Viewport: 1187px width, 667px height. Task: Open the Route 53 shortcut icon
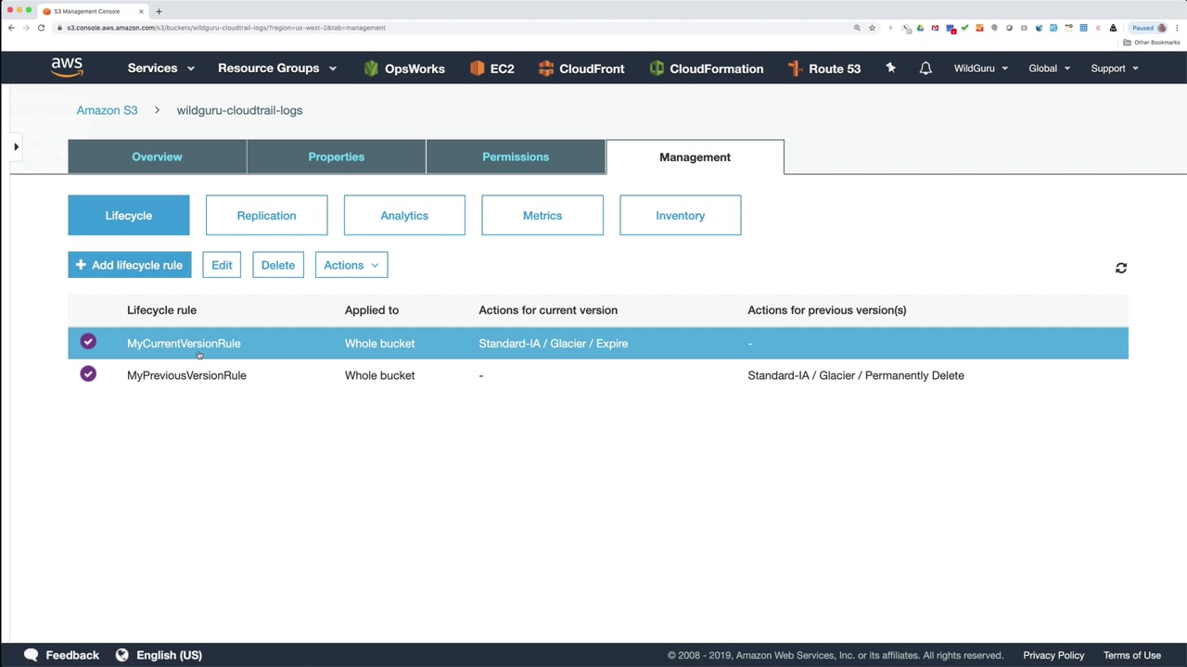click(x=794, y=69)
